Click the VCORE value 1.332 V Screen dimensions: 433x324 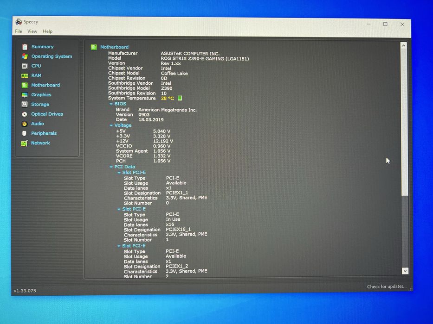pyautogui.click(x=162, y=156)
